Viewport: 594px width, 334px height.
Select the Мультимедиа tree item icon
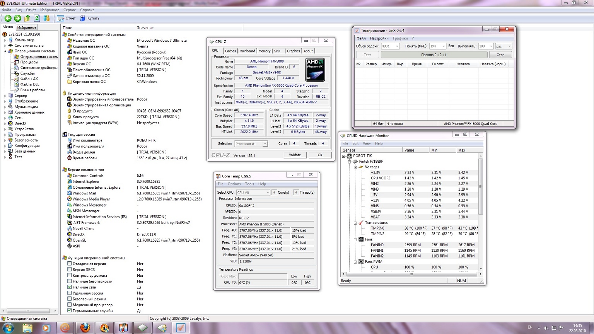pyautogui.click(x=11, y=107)
